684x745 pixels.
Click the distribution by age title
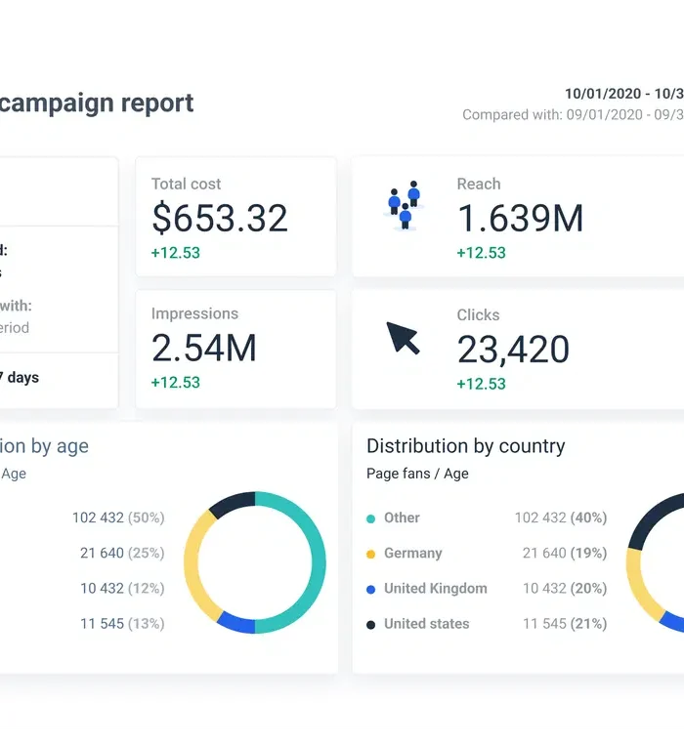44,446
